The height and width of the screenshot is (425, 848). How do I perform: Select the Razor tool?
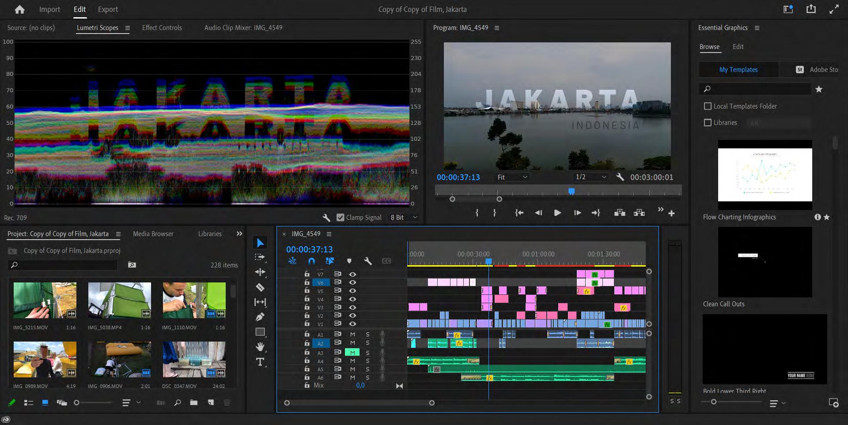click(x=260, y=287)
